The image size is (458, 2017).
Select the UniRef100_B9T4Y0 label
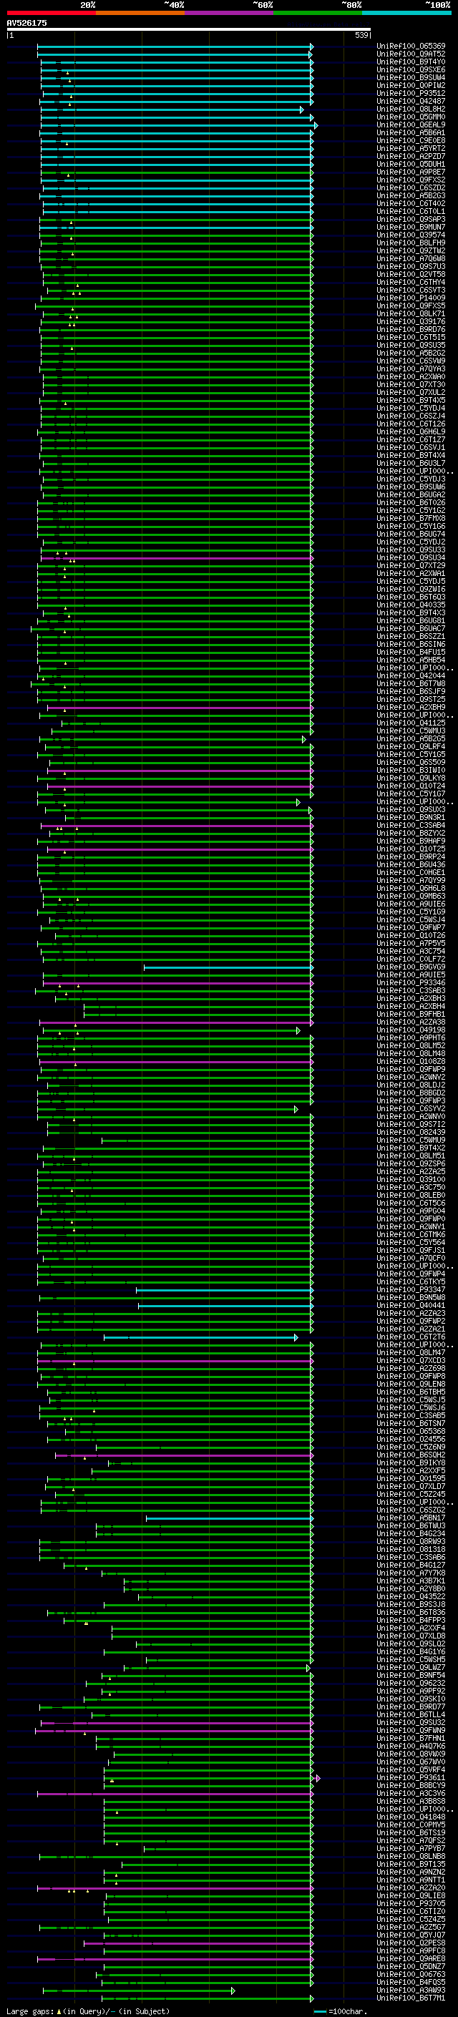(x=411, y=62)
